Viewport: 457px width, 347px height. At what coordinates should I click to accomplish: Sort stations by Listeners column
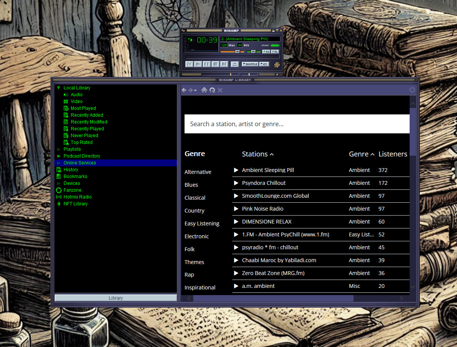click(393, 154)
